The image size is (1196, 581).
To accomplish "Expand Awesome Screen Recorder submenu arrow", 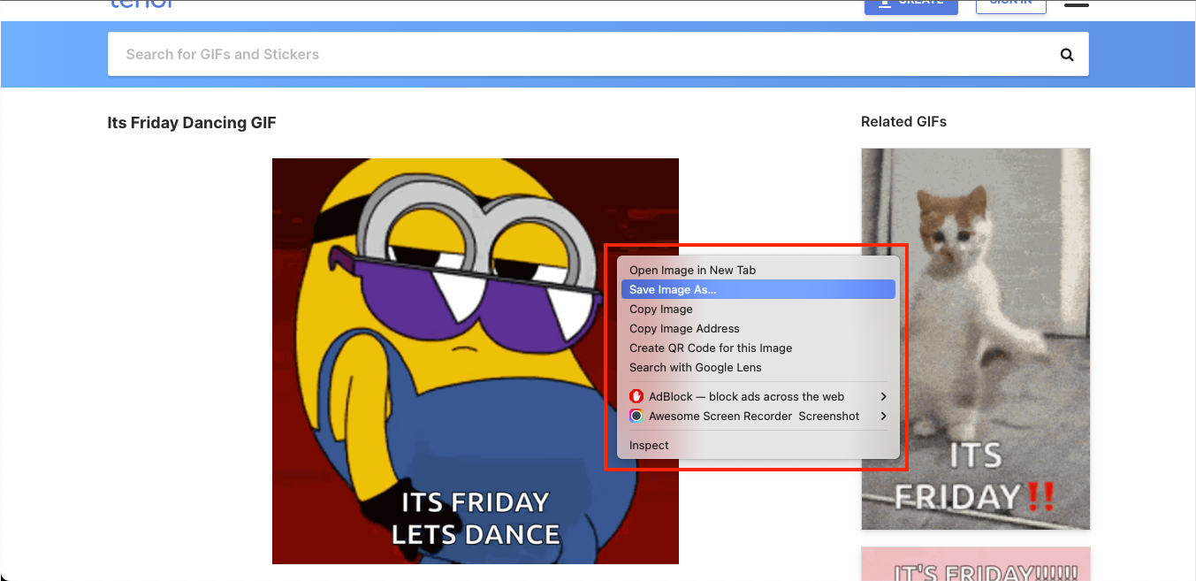I will [883, 416].
